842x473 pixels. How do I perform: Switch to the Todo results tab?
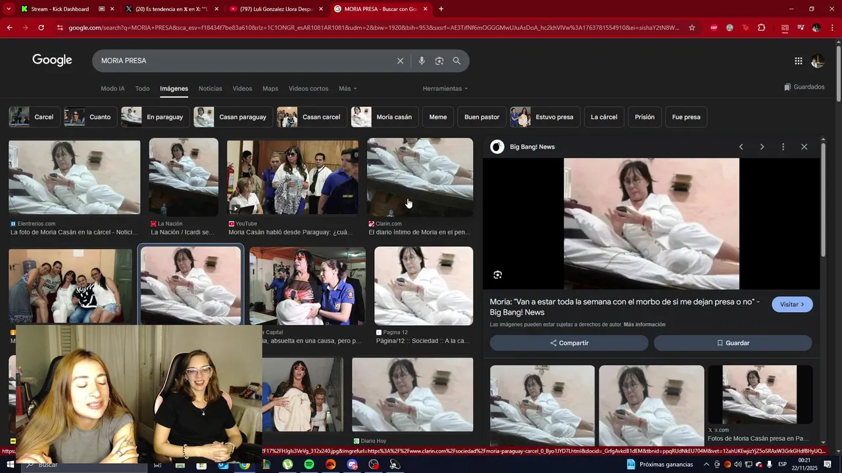click(142, 89)
